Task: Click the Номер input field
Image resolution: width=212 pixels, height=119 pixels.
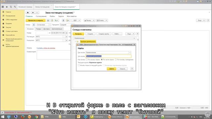Action: [x=42, y=33]
